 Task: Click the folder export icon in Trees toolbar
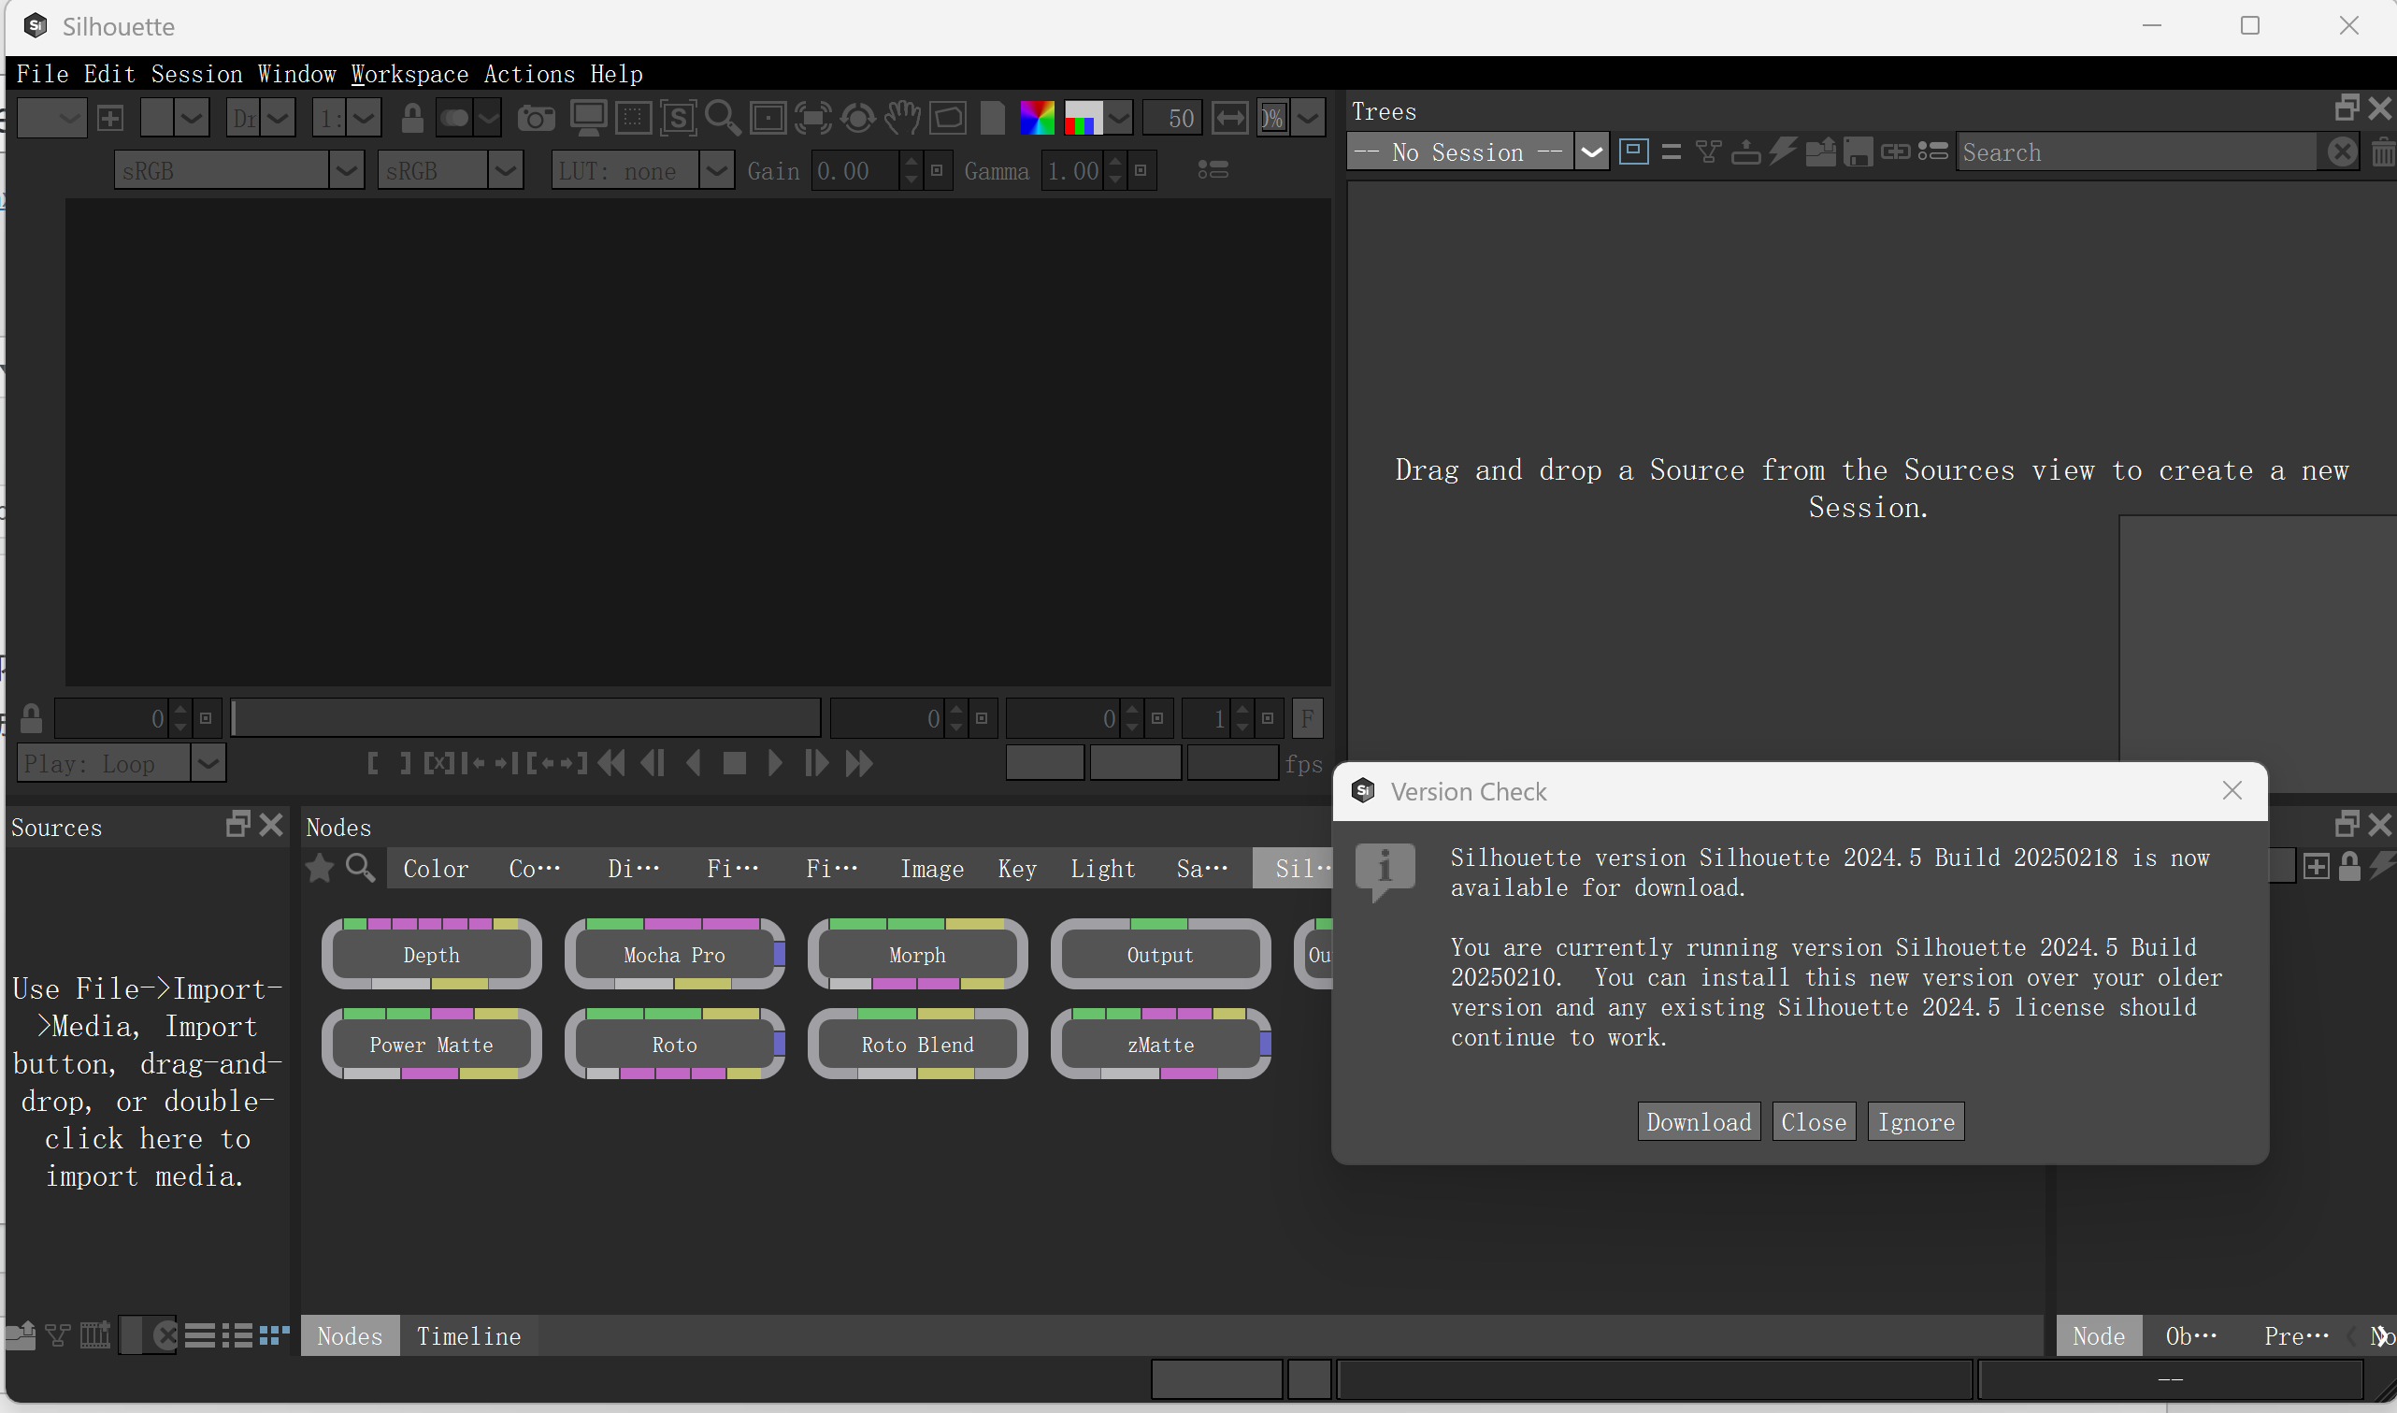tap(1820, 152)
